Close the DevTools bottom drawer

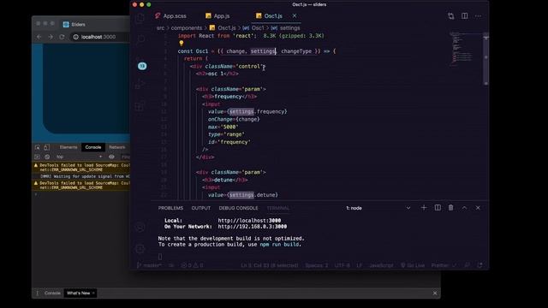pyautogui.click(x=435, y=293)
